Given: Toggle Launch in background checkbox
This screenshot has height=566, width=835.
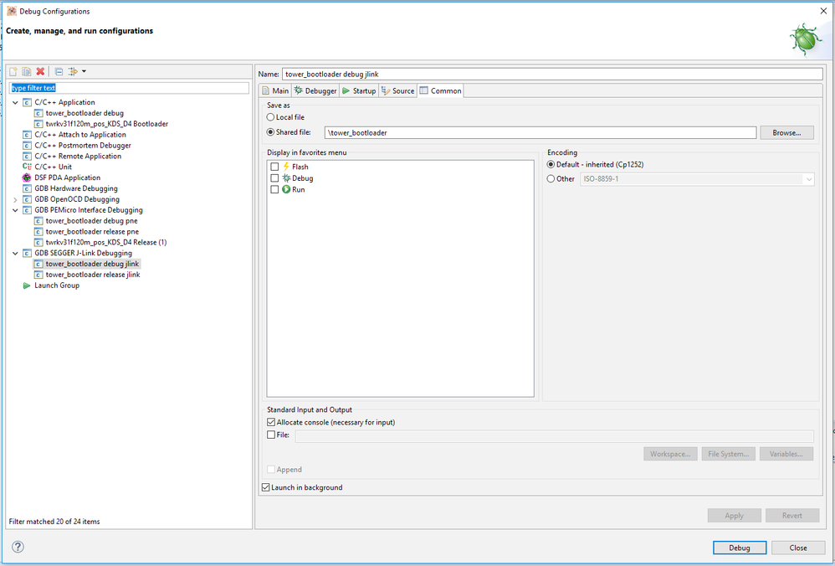Looking at the screenshot, I should [x=266, y=487].
